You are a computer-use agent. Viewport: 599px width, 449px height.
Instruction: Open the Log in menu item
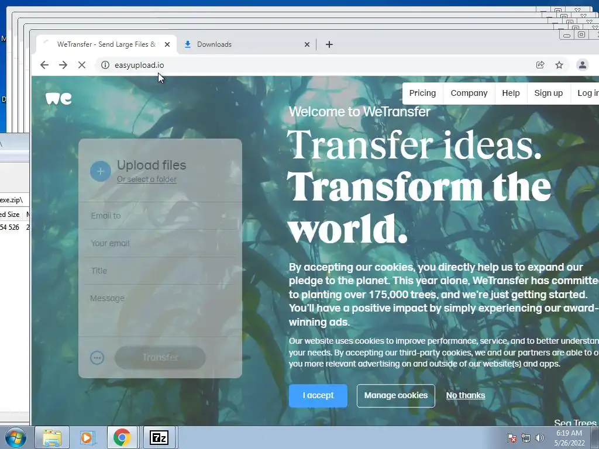coord(587,93)
